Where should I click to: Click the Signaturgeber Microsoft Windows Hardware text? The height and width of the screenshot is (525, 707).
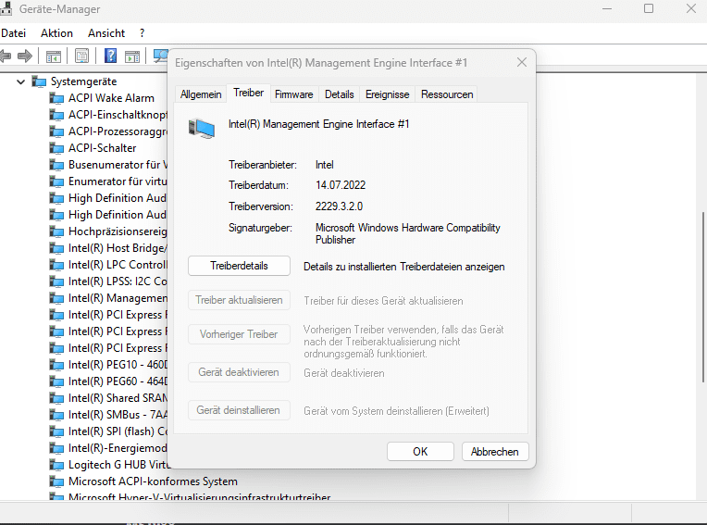pyautogui.click(x=407, y=233)
